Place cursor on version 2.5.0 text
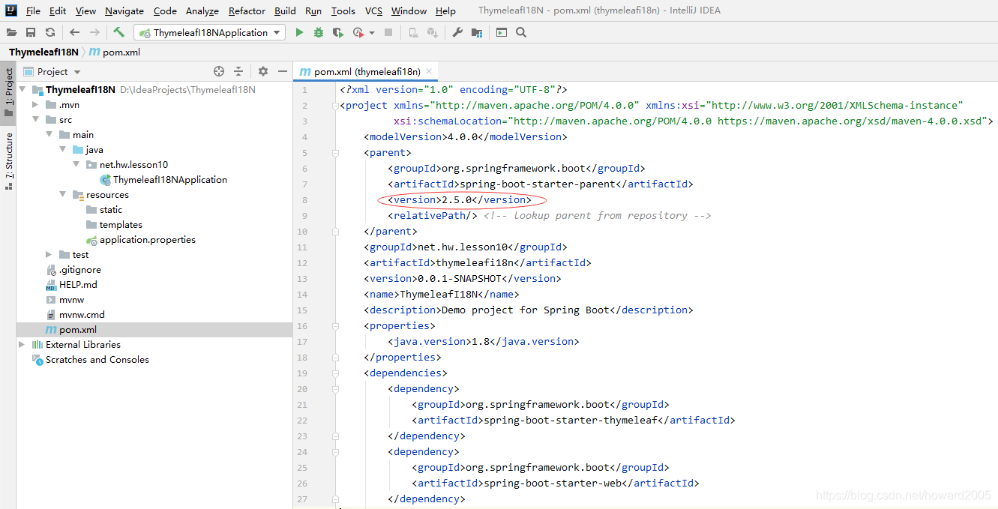 click(x=457, y=200)
